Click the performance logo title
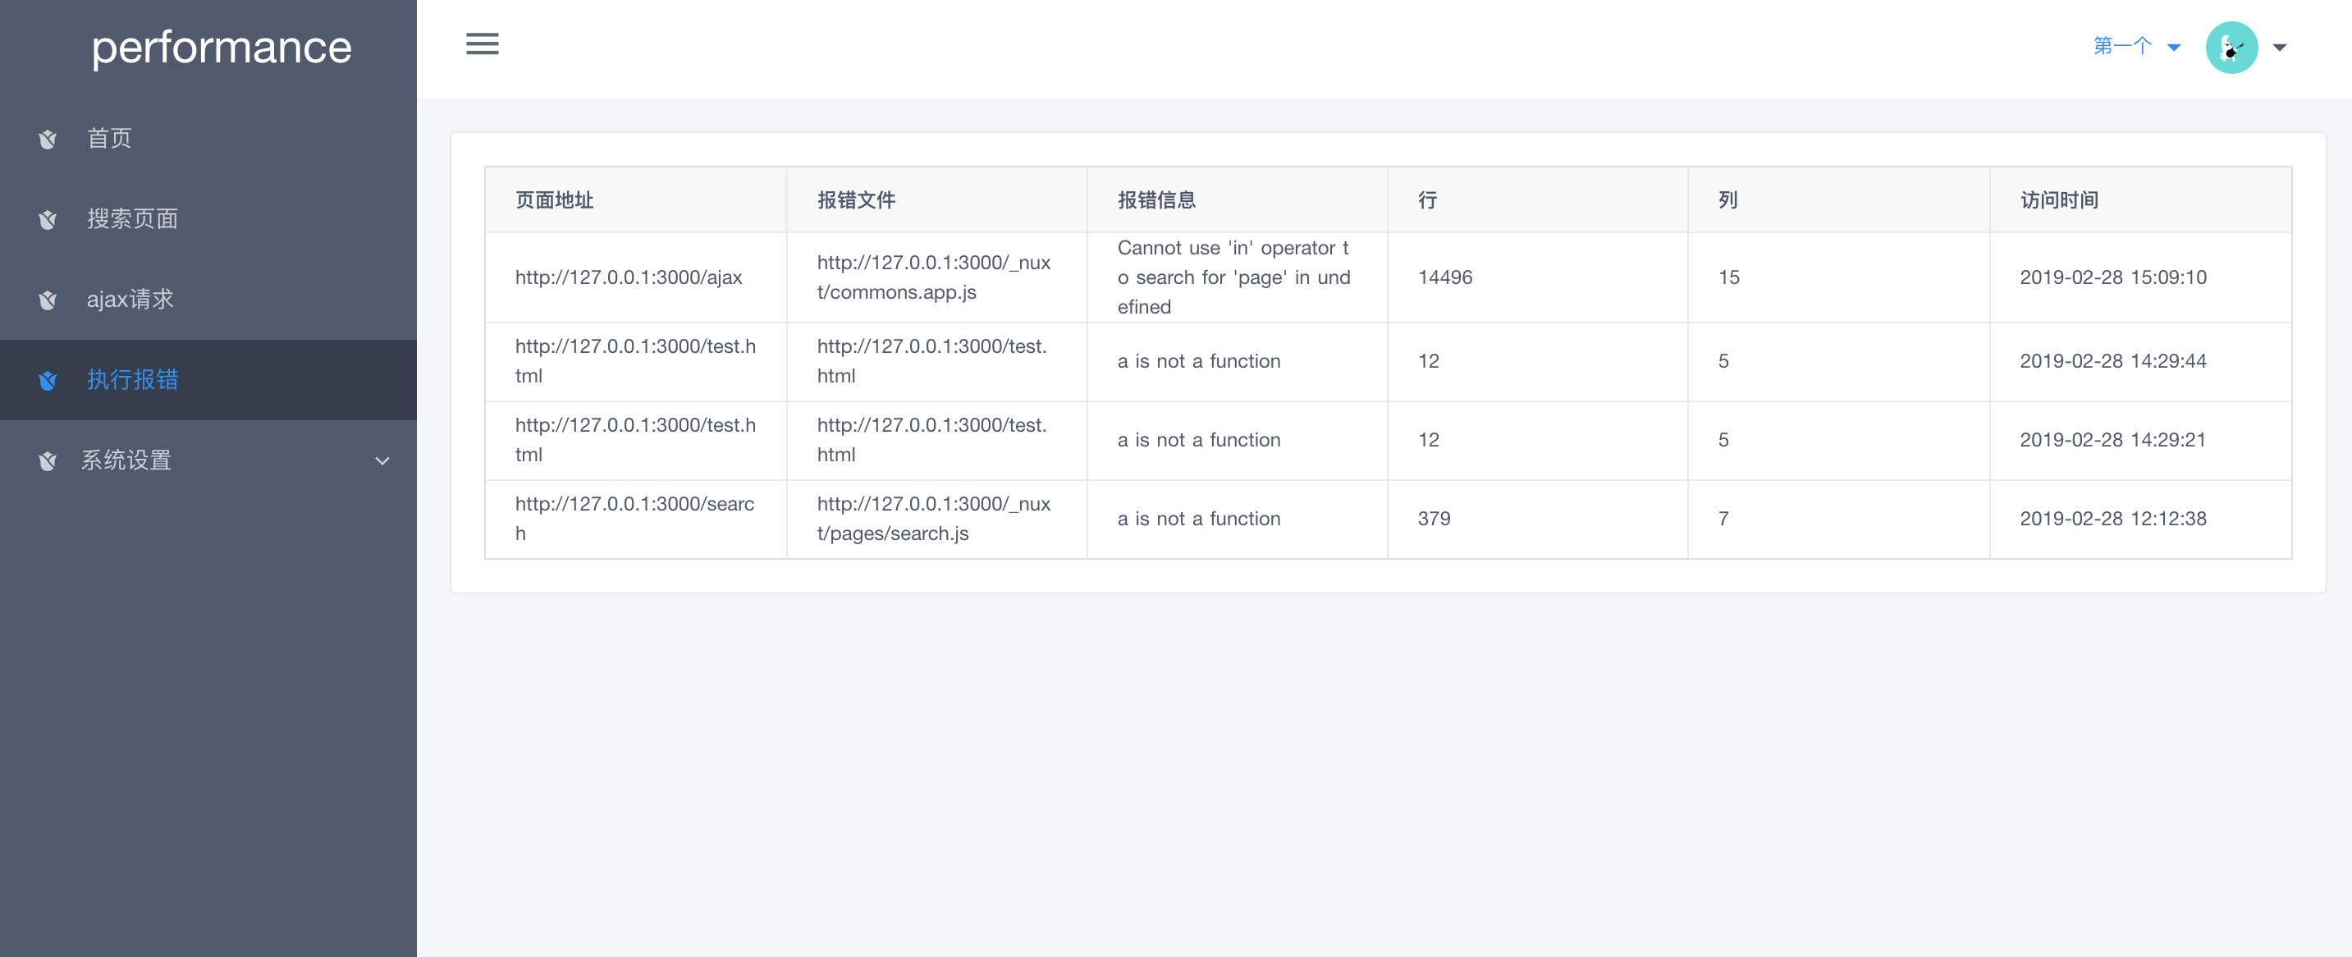 tap(221, 48)
